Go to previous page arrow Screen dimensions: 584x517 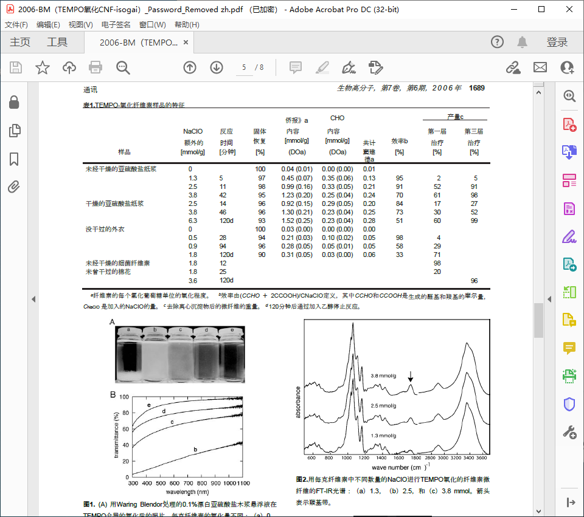tap(190, 67)
